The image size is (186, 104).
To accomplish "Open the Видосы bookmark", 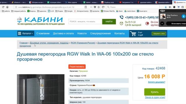I will (x=32, y=11).
